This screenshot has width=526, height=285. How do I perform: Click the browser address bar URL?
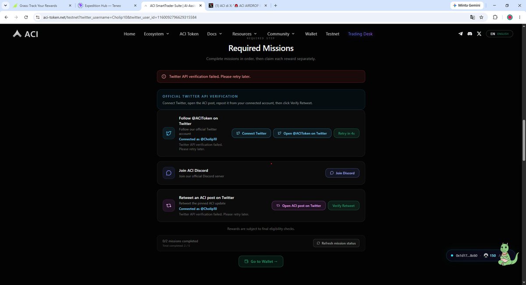(120, 17)
